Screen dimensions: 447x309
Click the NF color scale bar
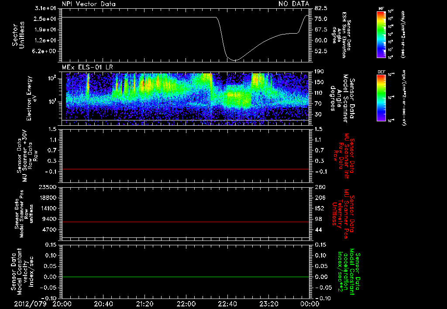pyautogui.click(x=381, y=34)
